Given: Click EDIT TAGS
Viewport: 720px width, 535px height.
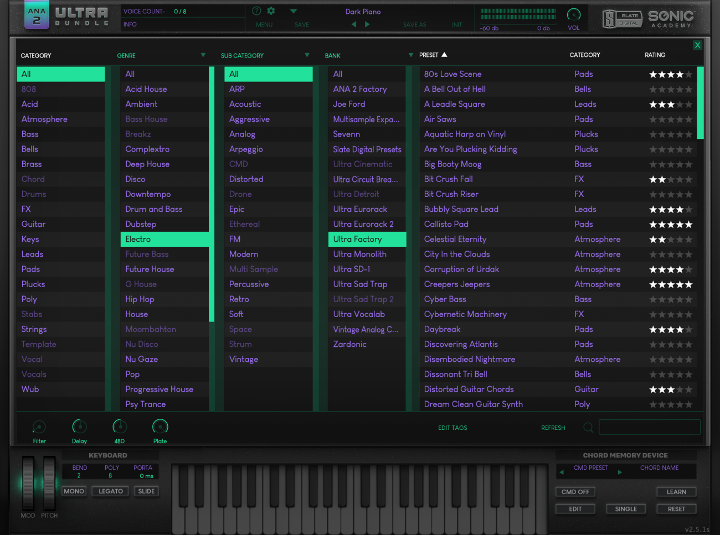Looking at the screenshot, I should (x=452, y=428).
